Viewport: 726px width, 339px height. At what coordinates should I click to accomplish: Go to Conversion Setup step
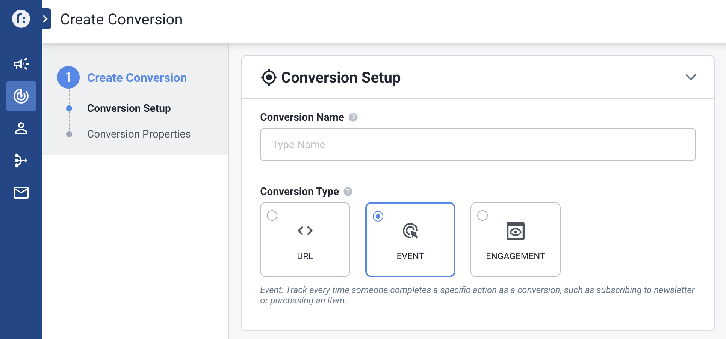(x=129, y=108)
